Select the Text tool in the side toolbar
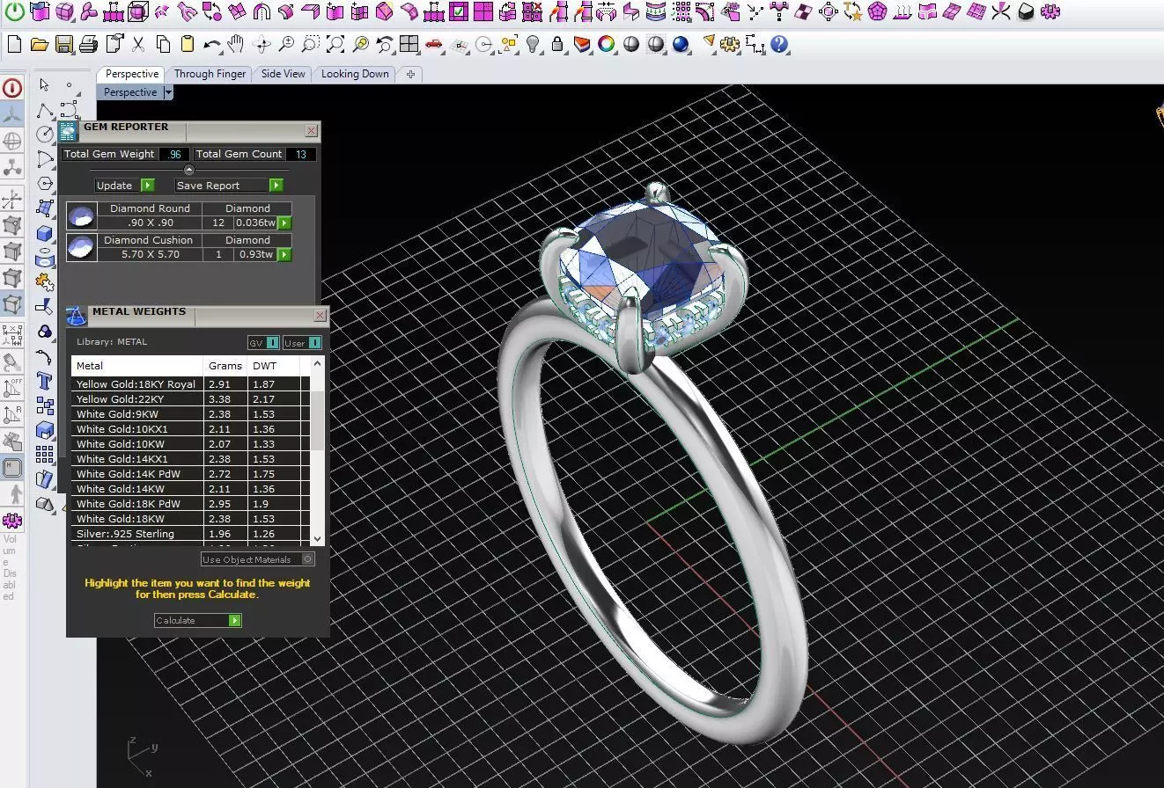1164x788 pixels. [44, 381]
